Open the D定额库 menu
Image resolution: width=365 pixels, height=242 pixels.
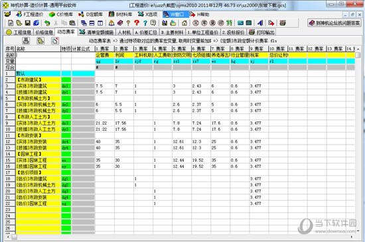pos(91,15)
